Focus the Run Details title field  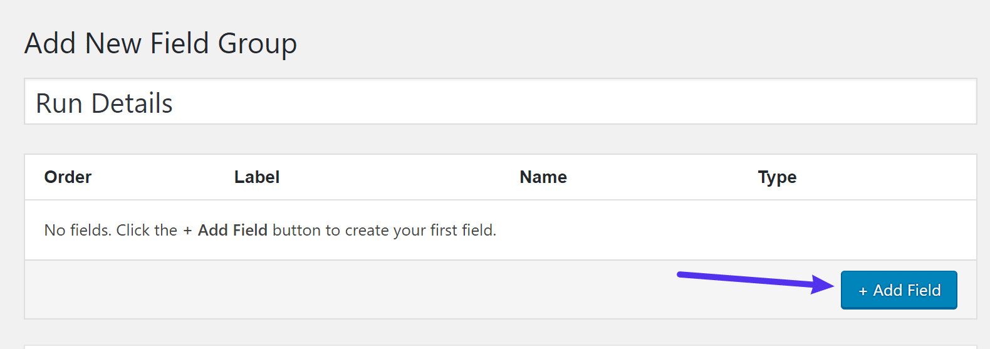[500, 102]
